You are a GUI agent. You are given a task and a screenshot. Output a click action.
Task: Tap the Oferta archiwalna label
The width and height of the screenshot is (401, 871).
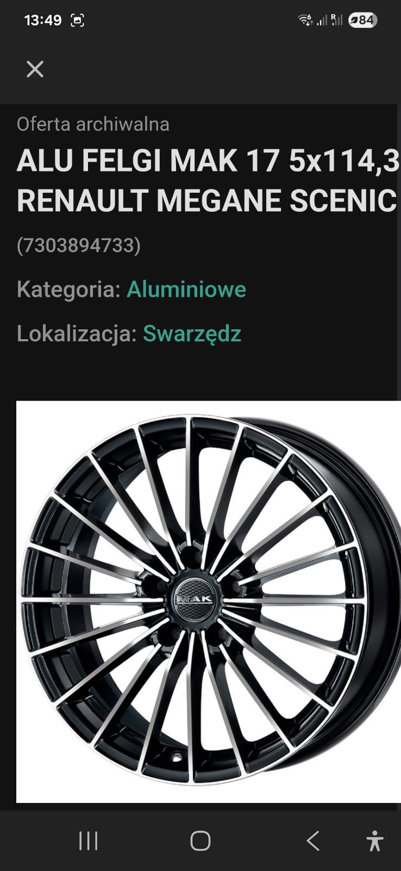click(x=93, y=124)
